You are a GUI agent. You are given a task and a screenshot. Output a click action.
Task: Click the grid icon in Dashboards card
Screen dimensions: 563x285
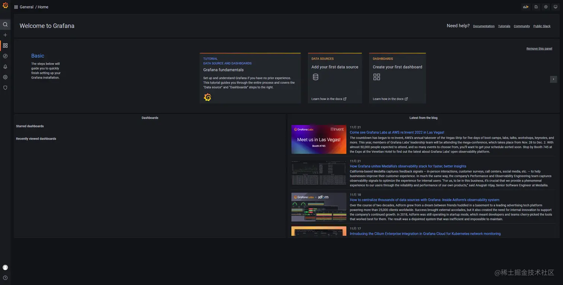click(x=377, y=77)
